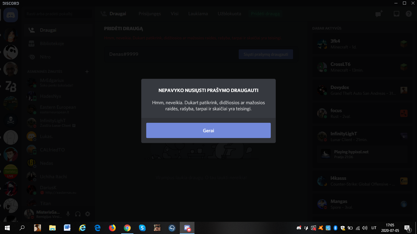Viewport: 417px width, 234px height.
Task: Open the ZB server icon
Action: point(11,87)
